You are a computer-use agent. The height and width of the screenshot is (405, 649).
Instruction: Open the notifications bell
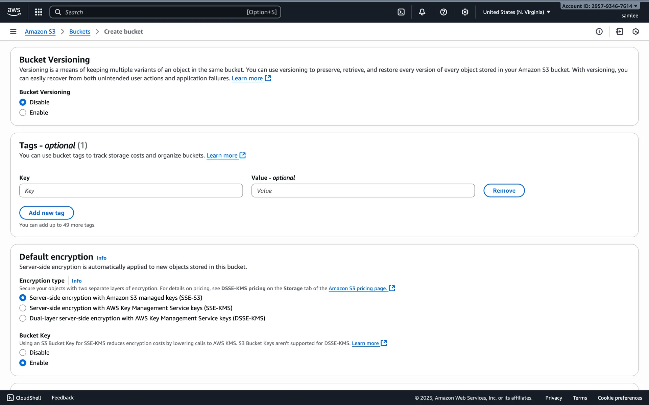coord(422,12)
